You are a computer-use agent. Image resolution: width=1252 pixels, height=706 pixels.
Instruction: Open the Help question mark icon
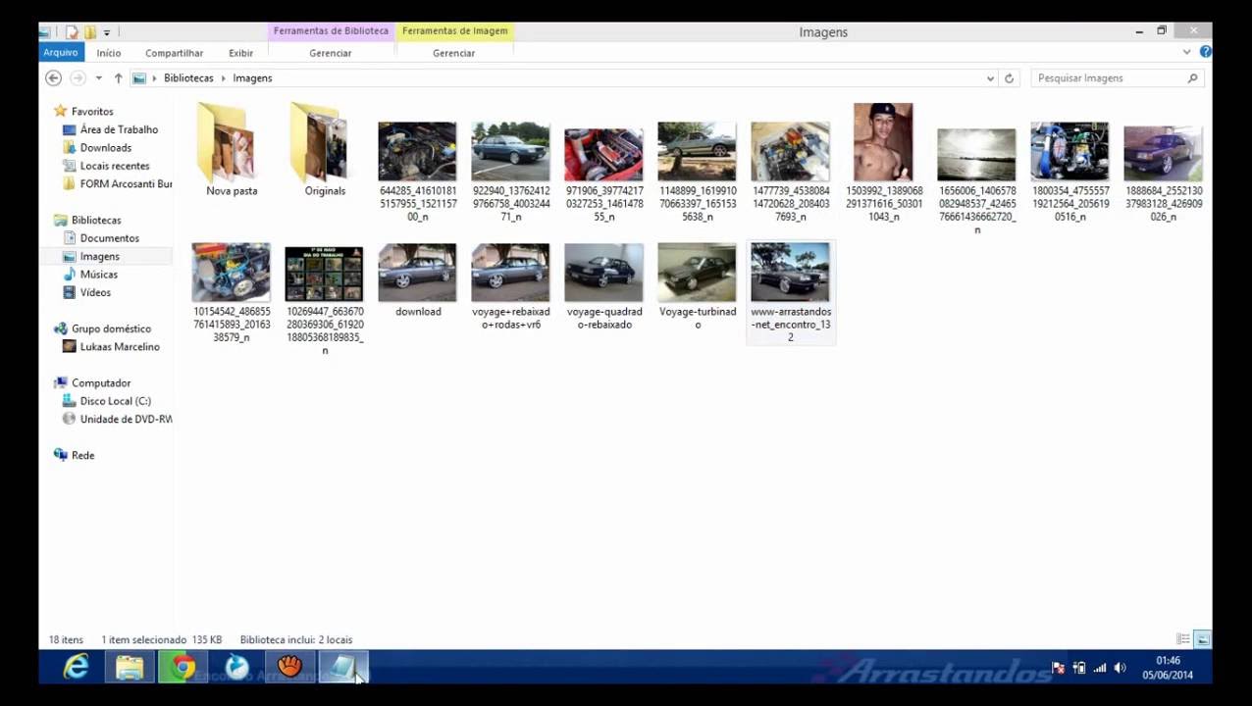[x=1205, y=52]
